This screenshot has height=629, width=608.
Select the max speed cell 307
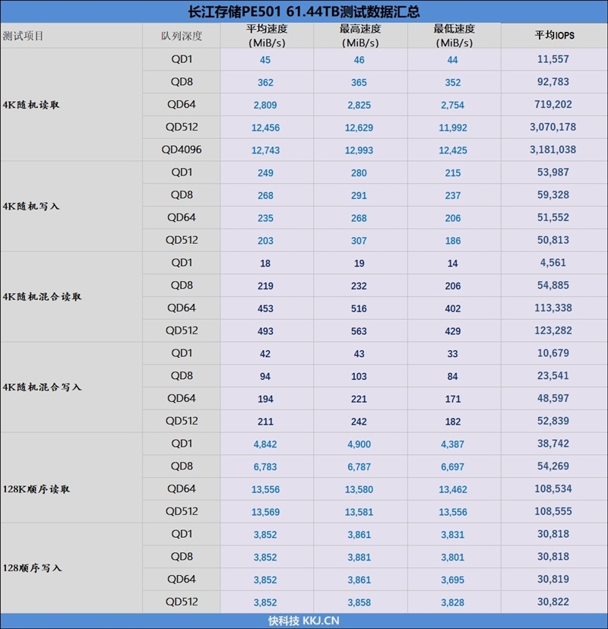pos(360,240)
